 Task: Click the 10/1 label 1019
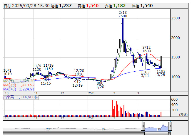[8, 73]
